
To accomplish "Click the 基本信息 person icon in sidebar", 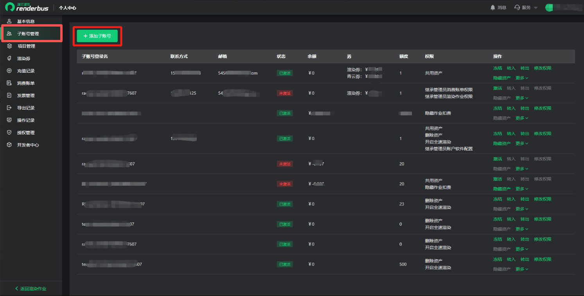I will [x=9, y=22].
